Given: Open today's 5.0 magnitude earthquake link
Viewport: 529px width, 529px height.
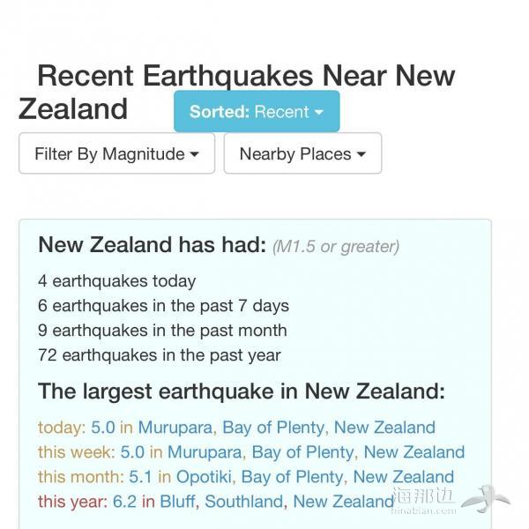Looking at the screenshot, I should coord(103,428).
